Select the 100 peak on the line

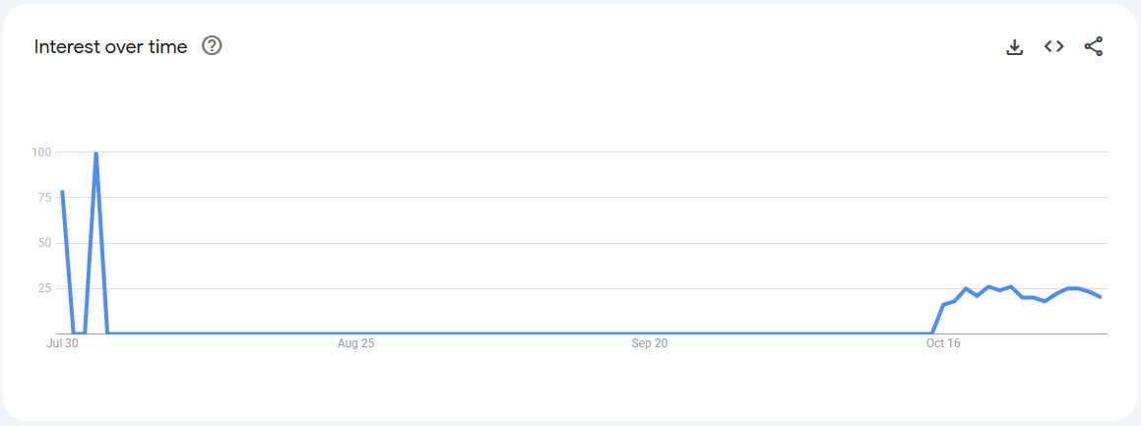point(95,152)
